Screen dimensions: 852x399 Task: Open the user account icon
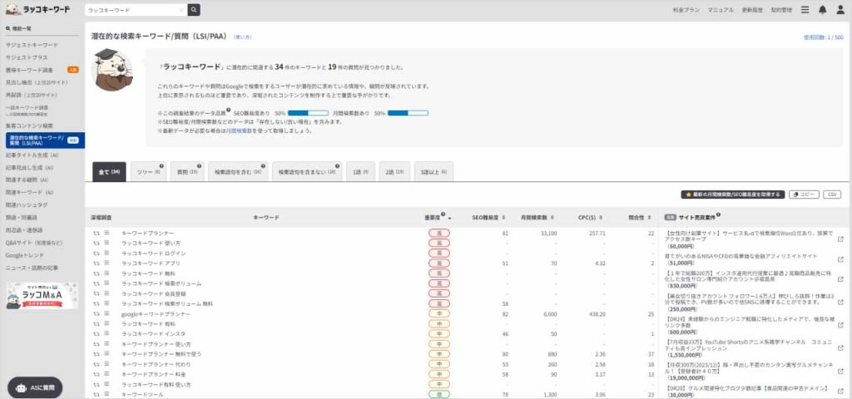840,10
